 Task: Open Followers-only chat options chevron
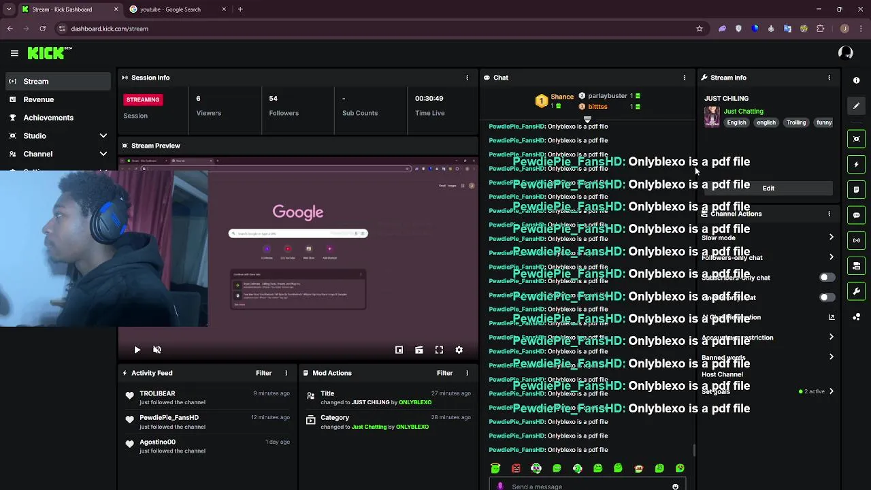(831, 257)
